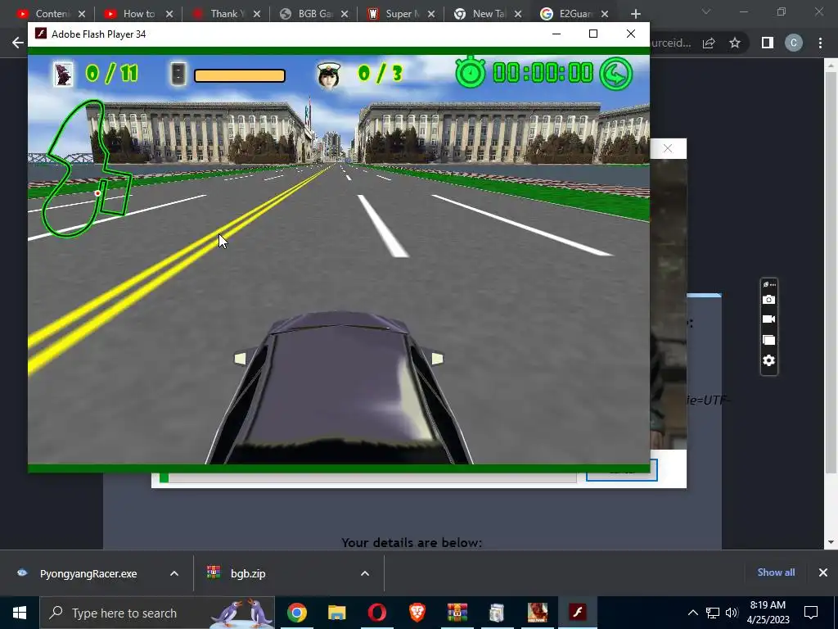Switch to the Thank Y browser tab
The height and width of the screenshot is (629, 838).
pyautogui.click(x=227, y=14)
